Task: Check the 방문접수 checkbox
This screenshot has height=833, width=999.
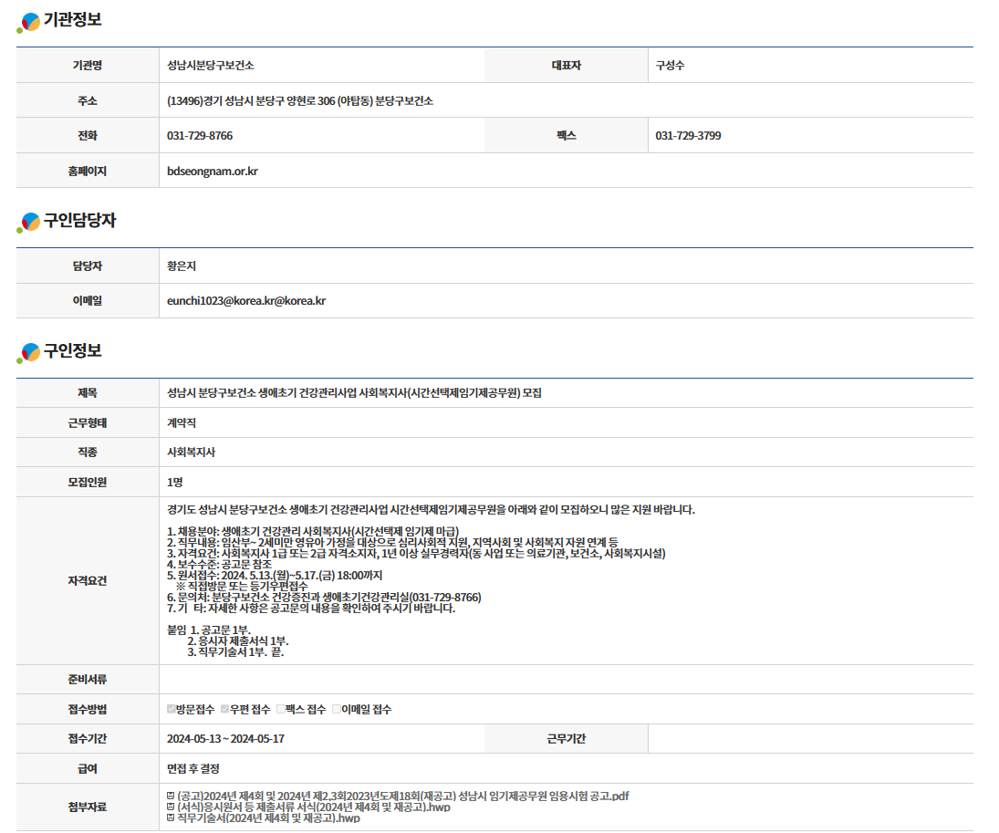Action: click(172, 709)
